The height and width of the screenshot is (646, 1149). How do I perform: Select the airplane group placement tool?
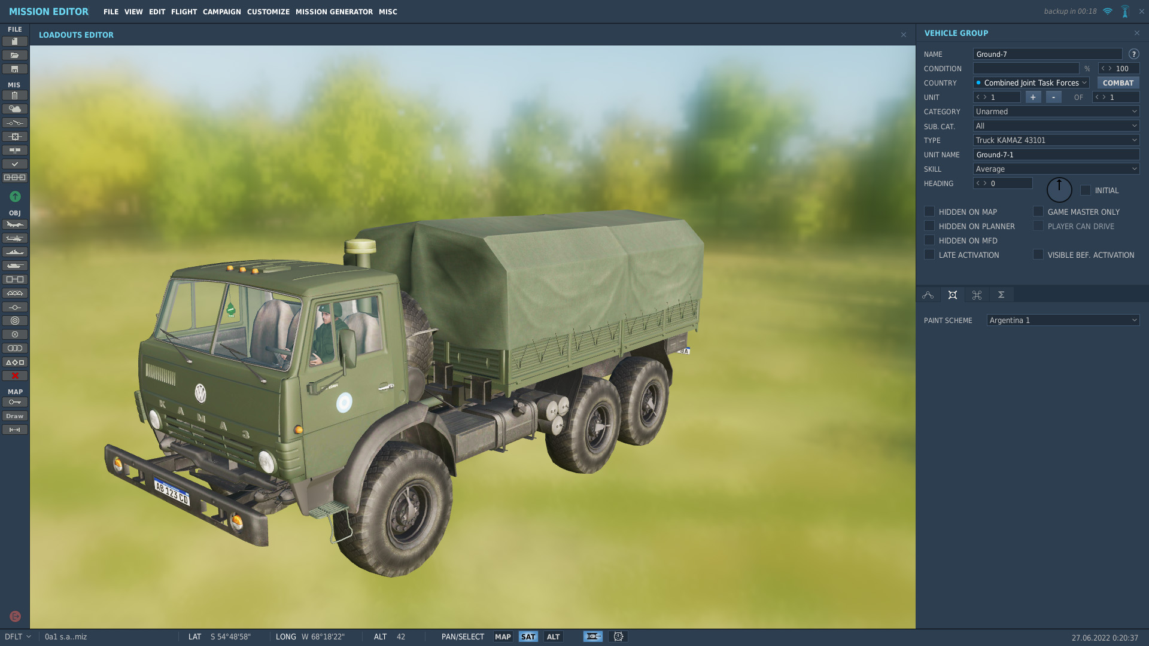click(x=15, y=224)
